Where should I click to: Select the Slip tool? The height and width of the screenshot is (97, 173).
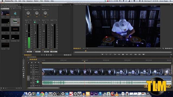[24, 70]
